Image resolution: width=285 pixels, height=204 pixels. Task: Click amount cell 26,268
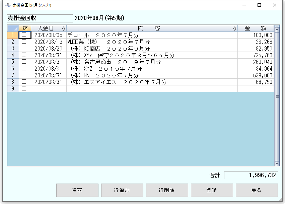tap(256, 42)
